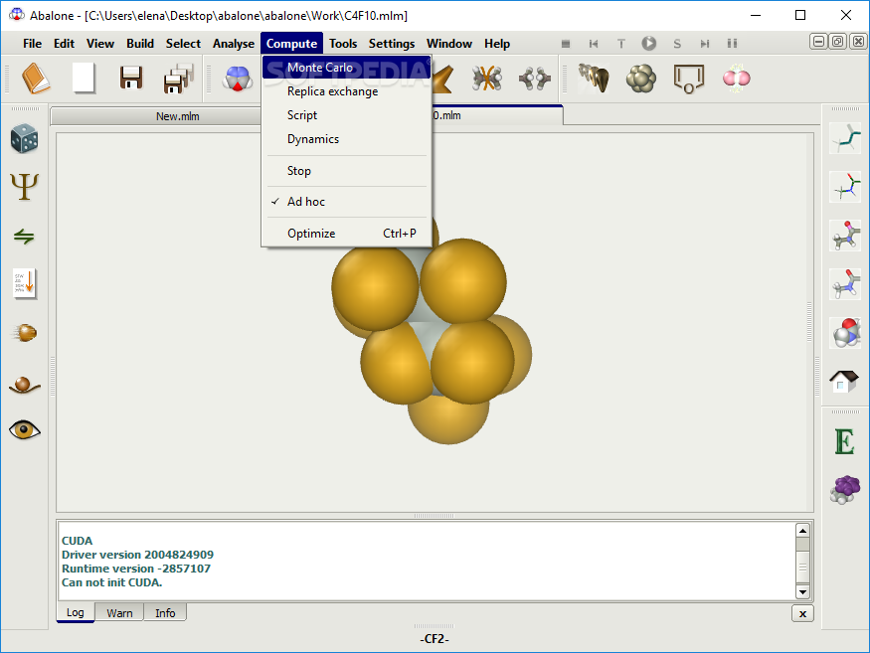Click the Psi wavefunction icon

click(25, 187)
